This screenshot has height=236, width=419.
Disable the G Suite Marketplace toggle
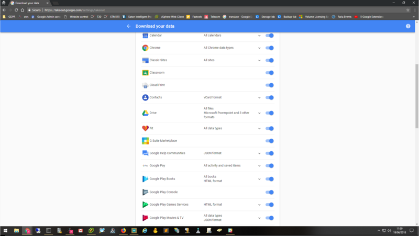coord(269,141)
